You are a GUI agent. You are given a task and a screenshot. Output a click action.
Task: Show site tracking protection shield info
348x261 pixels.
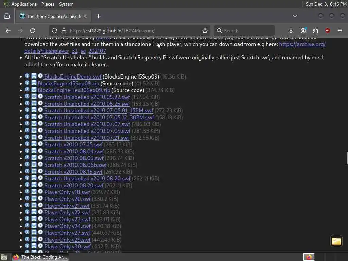(x=54, y=31)
